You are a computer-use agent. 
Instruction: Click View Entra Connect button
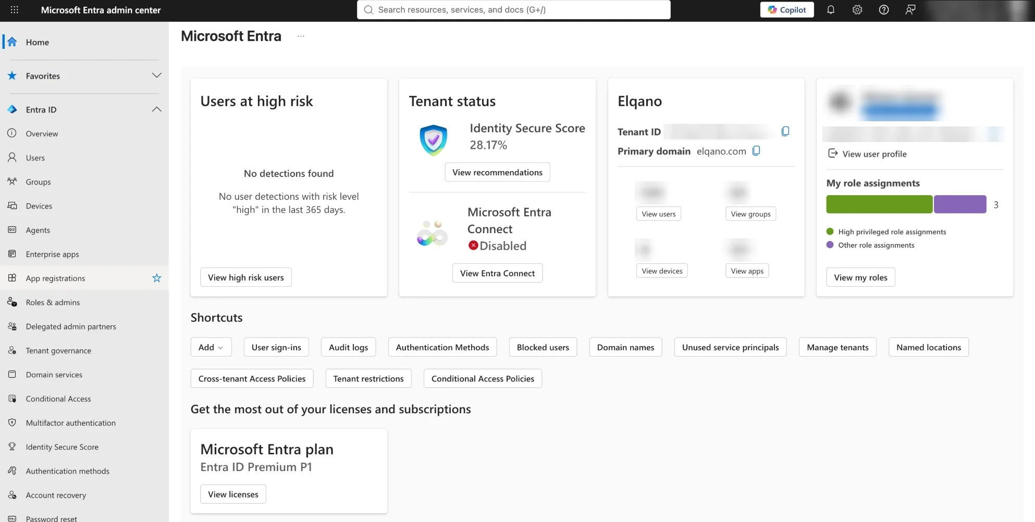click(497, 273)
